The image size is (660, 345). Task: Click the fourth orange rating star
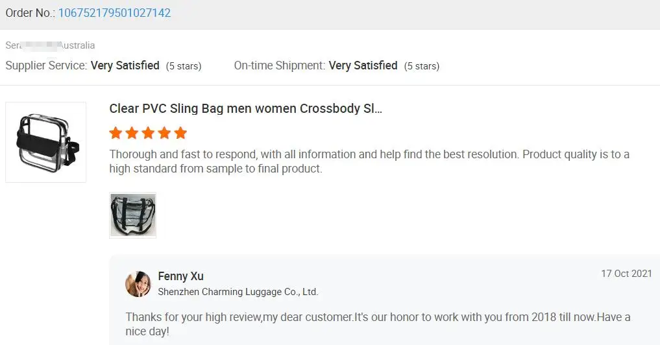click(x=164, y=134)
